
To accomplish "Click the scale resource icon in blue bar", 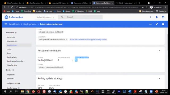I will 150,24.
